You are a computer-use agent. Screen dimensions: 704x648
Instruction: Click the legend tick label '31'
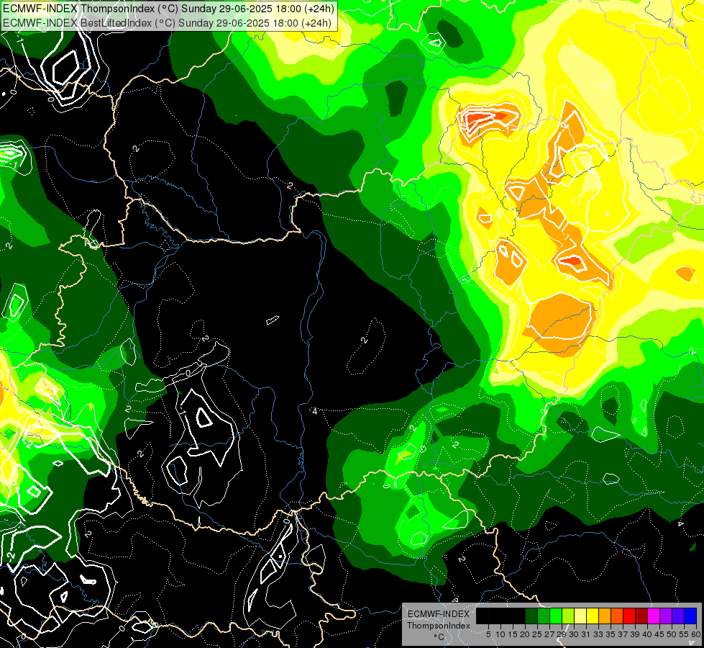[x=586, y=634]
